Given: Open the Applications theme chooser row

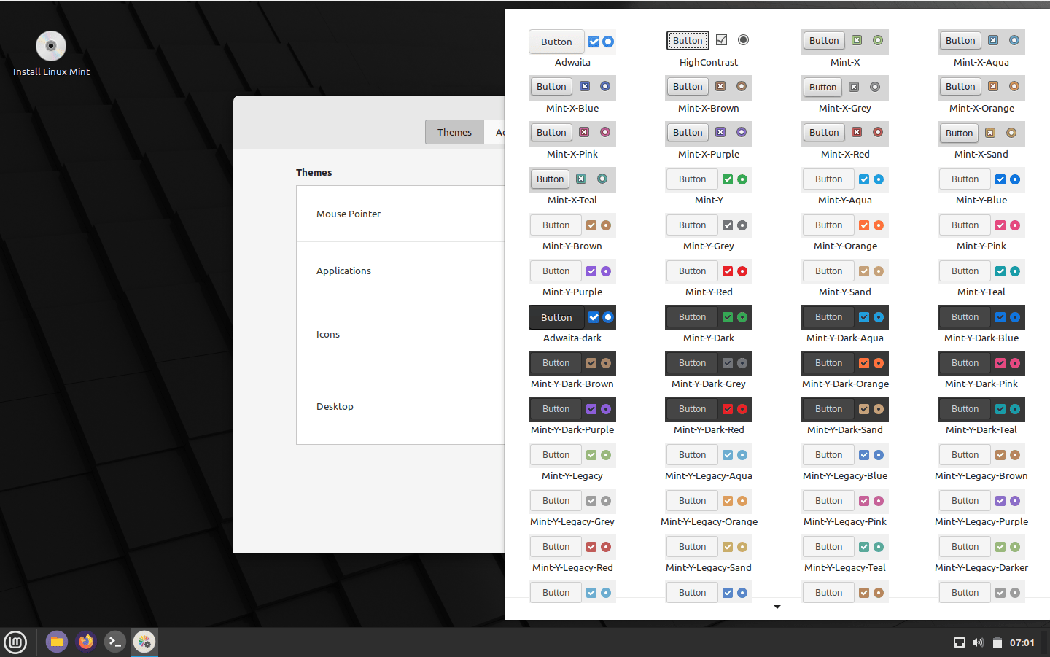Looking at the screenshot, I should point(400,271).
